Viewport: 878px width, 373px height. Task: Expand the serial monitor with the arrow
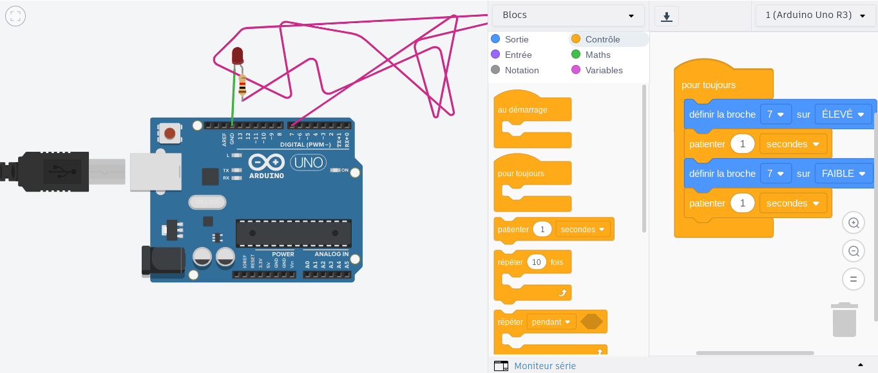point(859,365)
